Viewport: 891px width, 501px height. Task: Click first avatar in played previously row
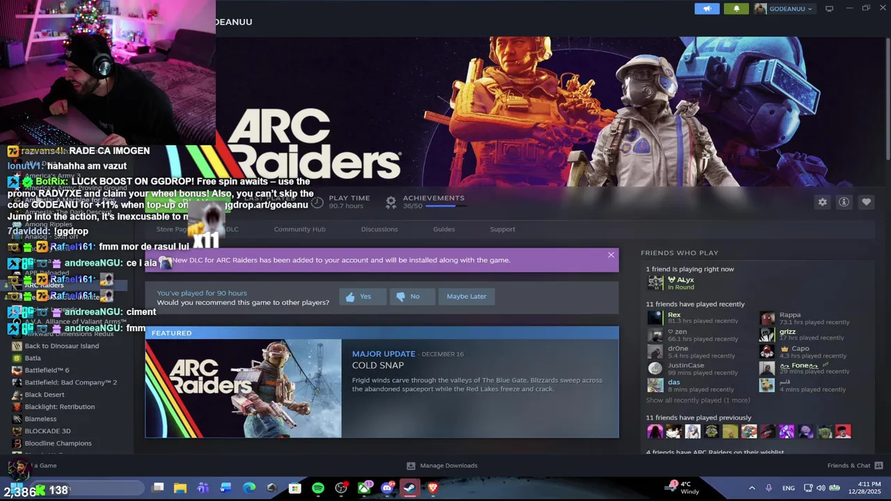click(x=655, y=431)
